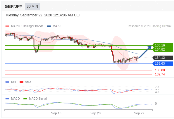Click the 30 MIN timeframe button
Image resolution: width=174 pixels, height=119 pixels.
pyautogui.click(x=32, y=6)
